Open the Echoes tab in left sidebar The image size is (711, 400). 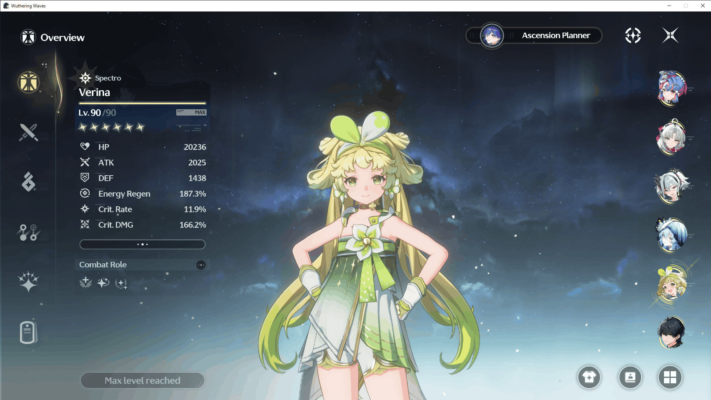coord(29,181)
